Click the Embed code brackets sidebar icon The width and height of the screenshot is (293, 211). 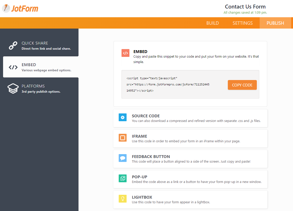(x=13, y=67)
